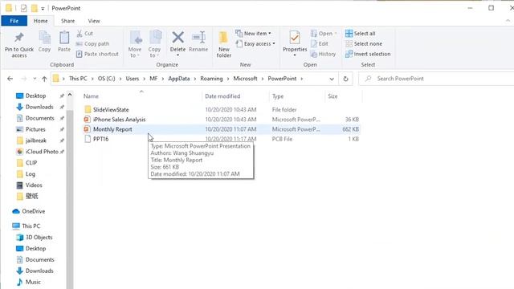Go back with the Back arrow

tap(10, 79)
